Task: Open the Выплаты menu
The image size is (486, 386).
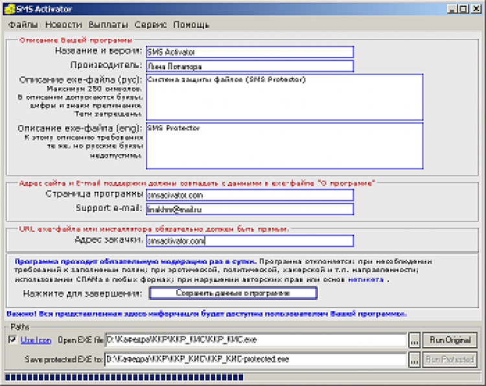Action: point(108,25)
